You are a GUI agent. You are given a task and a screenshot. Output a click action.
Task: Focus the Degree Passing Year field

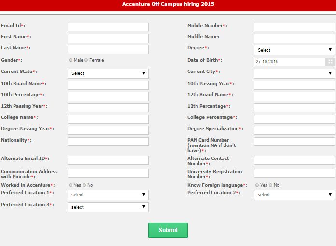(x=108, y=130)
